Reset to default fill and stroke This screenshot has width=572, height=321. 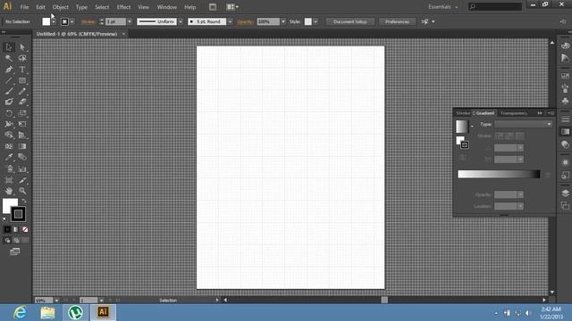click(4, 219)
